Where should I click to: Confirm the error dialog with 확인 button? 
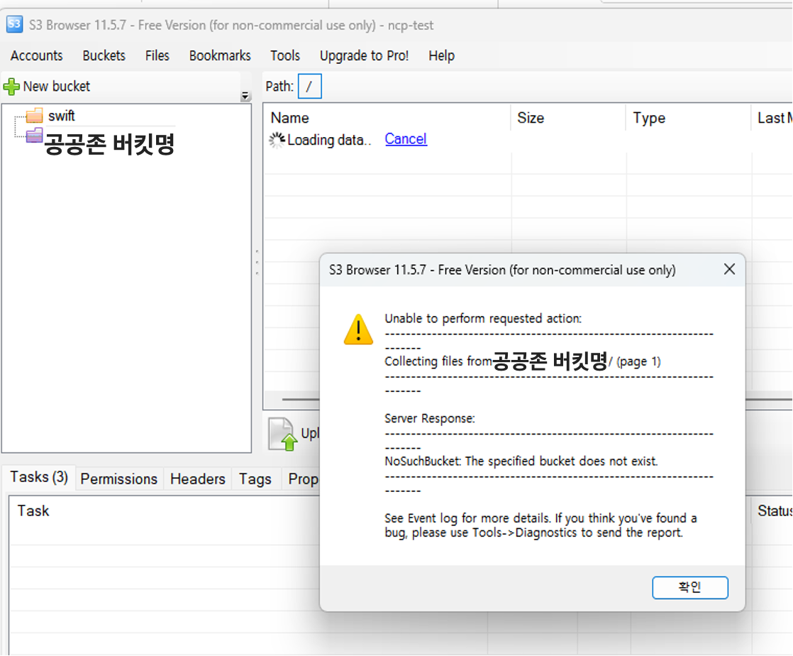(690, 587)
